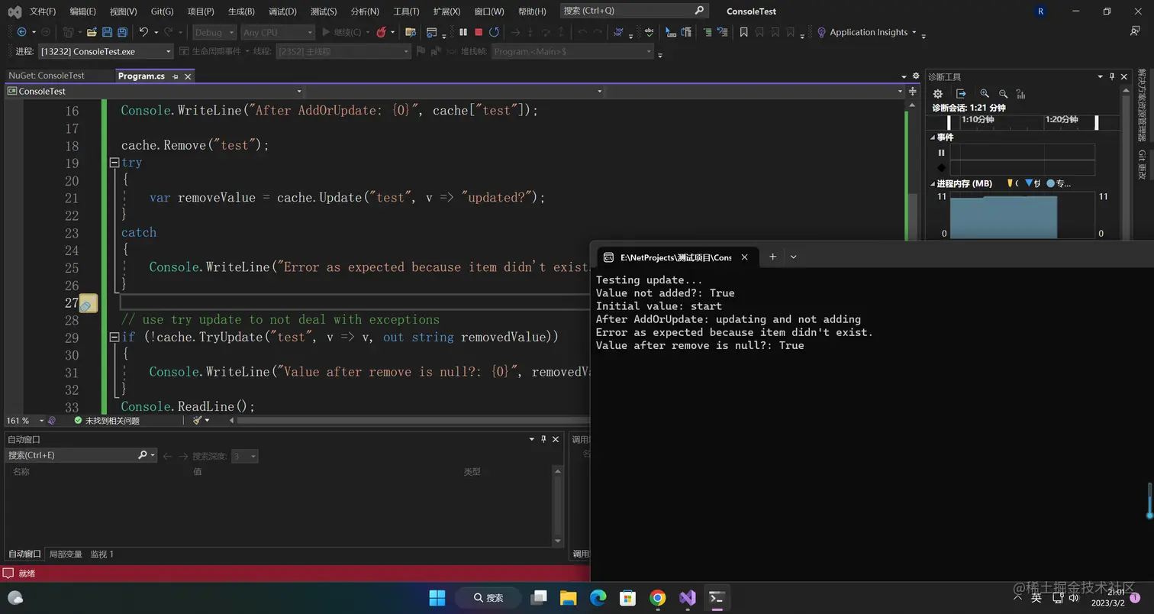Screen dimensions: 1154x614
Task: Close the E:\NetProjects terminal tab
Action: point(744,257)
